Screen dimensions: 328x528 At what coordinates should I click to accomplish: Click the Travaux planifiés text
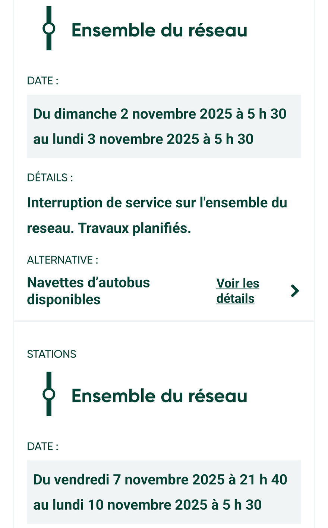pos(135,228)
